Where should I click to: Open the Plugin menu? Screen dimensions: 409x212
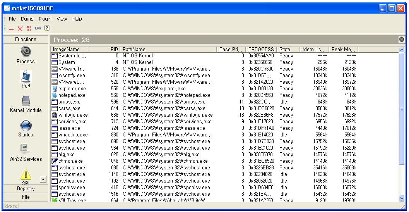45,19
